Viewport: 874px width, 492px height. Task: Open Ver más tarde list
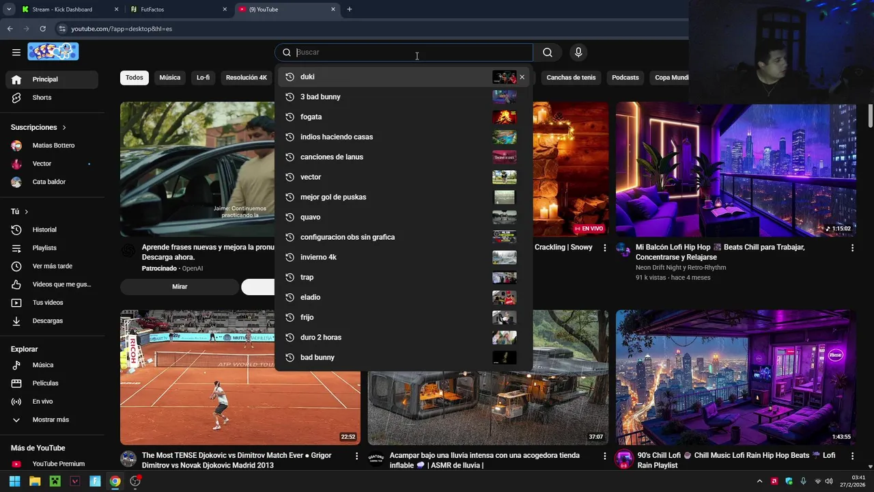(52, 266)
